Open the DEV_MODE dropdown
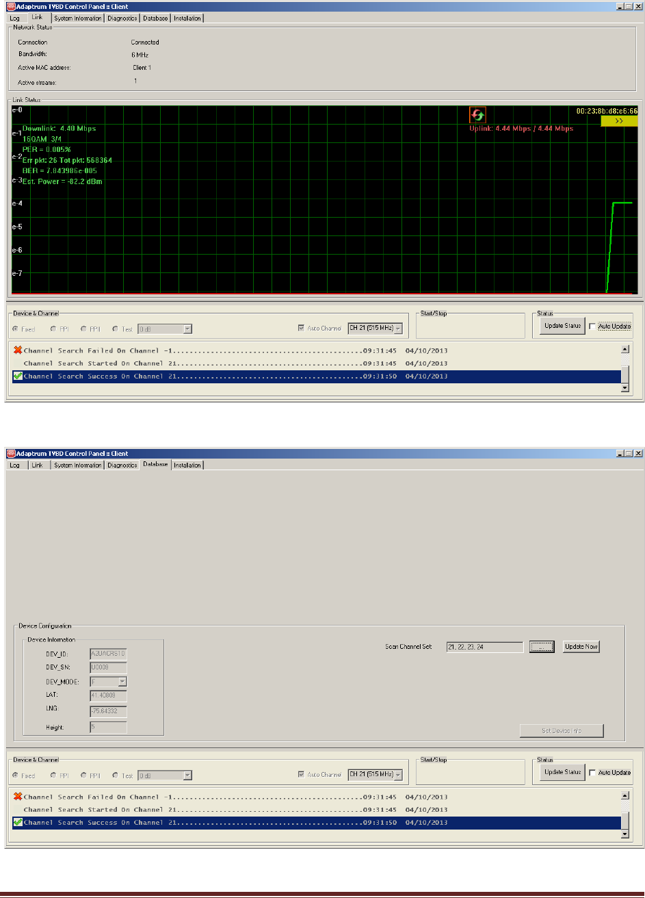 [x=108, y=682]
